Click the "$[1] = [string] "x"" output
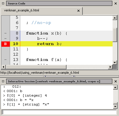The image size is (119, 116). click(x=26, y=105)
